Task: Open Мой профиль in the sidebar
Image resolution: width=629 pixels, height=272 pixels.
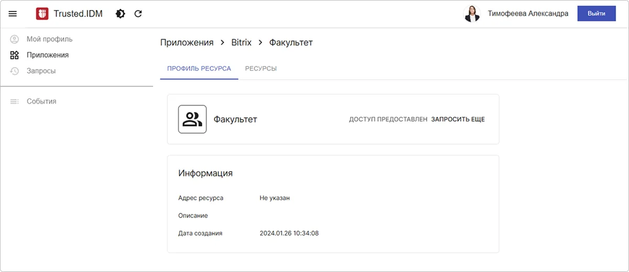Action: 49,39
